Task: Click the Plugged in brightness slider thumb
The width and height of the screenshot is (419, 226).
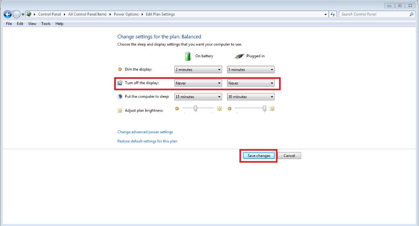Action: click(x=264, y=108)
